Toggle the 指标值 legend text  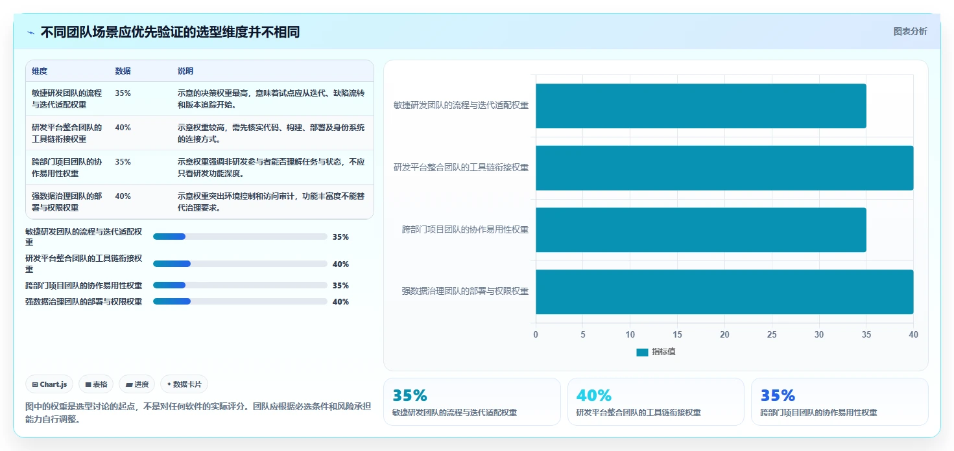663,352
